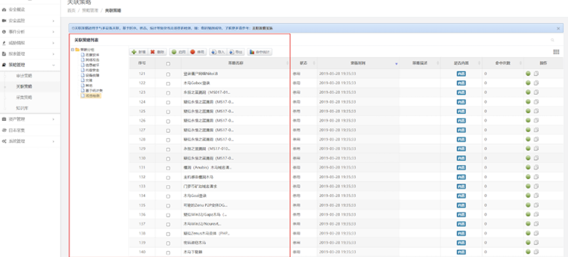
Task: Click the green enable icon in row 134
Action: [528, 196]
